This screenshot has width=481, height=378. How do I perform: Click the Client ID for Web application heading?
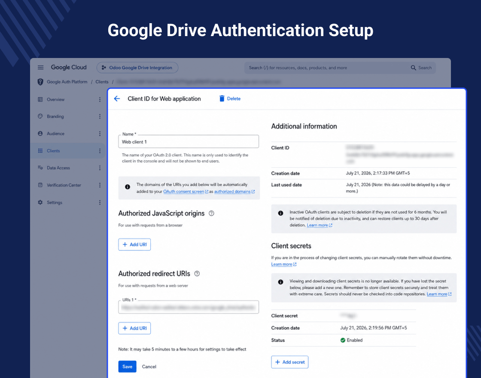(x=164, y=98)
